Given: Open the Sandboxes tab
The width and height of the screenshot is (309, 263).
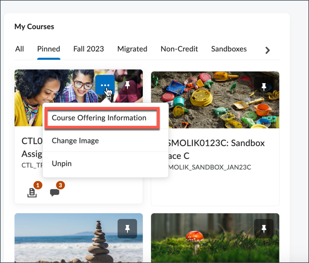Looking at the screenshot, I should [x=229, y=49].
